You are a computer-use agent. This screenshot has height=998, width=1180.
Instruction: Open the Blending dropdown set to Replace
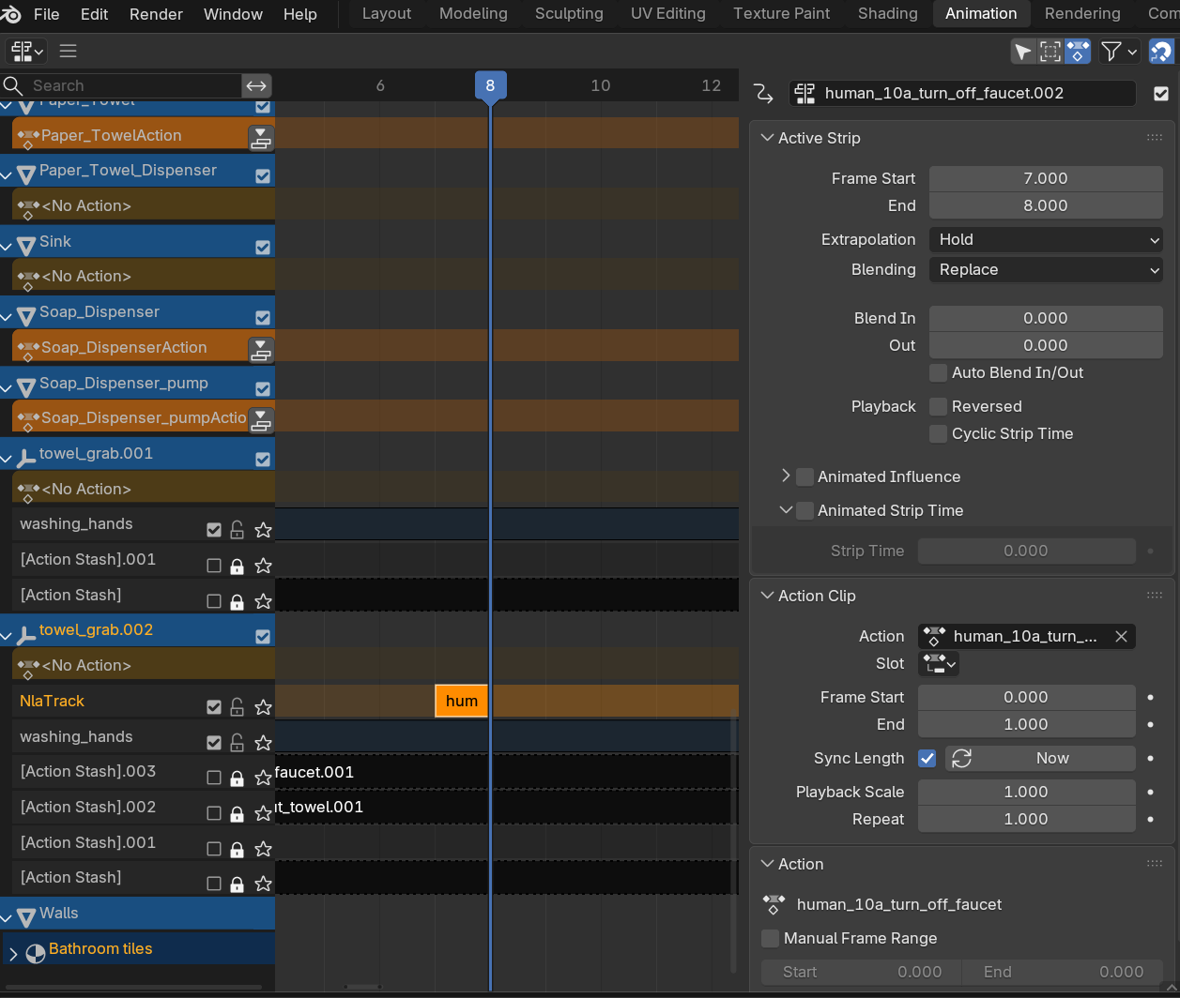[x=1046, y=269]
